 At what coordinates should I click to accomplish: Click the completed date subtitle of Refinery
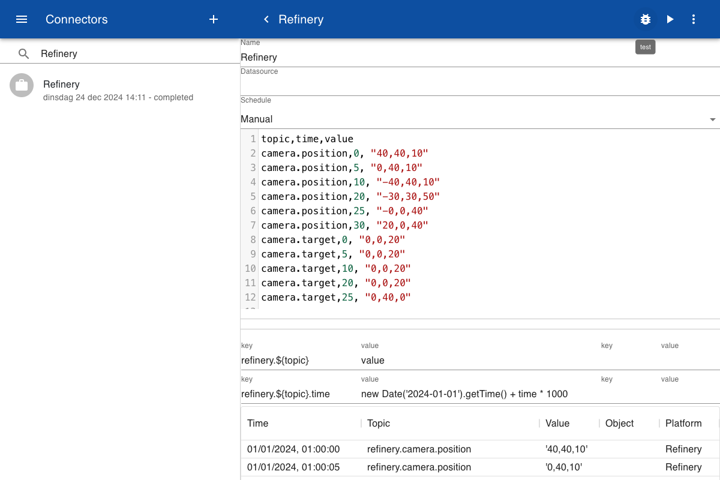pyautogui.click(x=118, y=97)
